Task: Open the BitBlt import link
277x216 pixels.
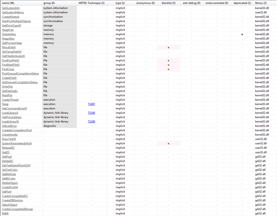Action: pyautogui.click(x=5, y=214)
